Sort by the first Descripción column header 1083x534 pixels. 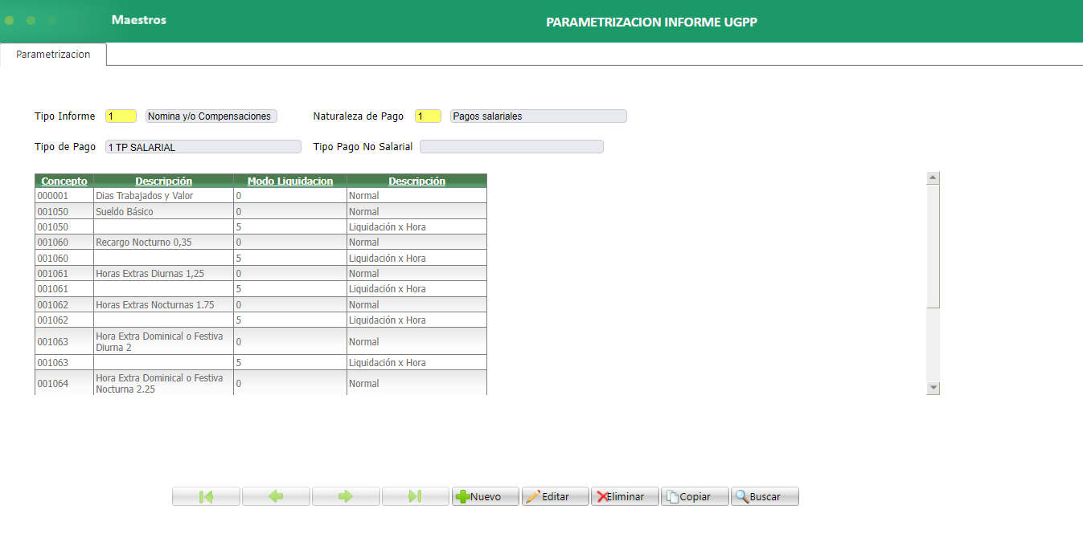[x=164, y=181]
